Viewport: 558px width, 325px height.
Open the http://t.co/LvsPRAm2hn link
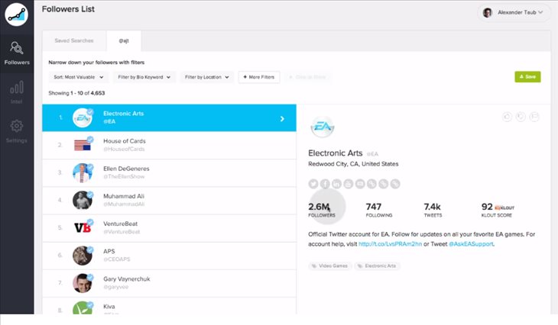click(390, 244)
